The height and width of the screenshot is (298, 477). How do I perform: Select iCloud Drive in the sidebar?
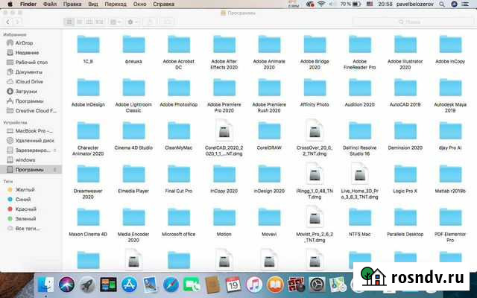coord(30,82)
